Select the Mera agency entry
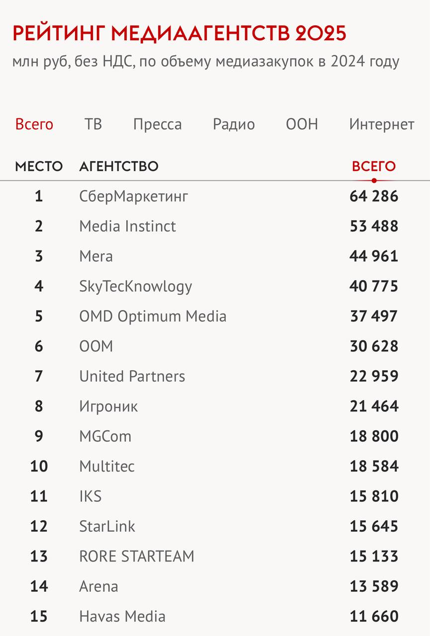The image size is (430, 636). point(96,256)
